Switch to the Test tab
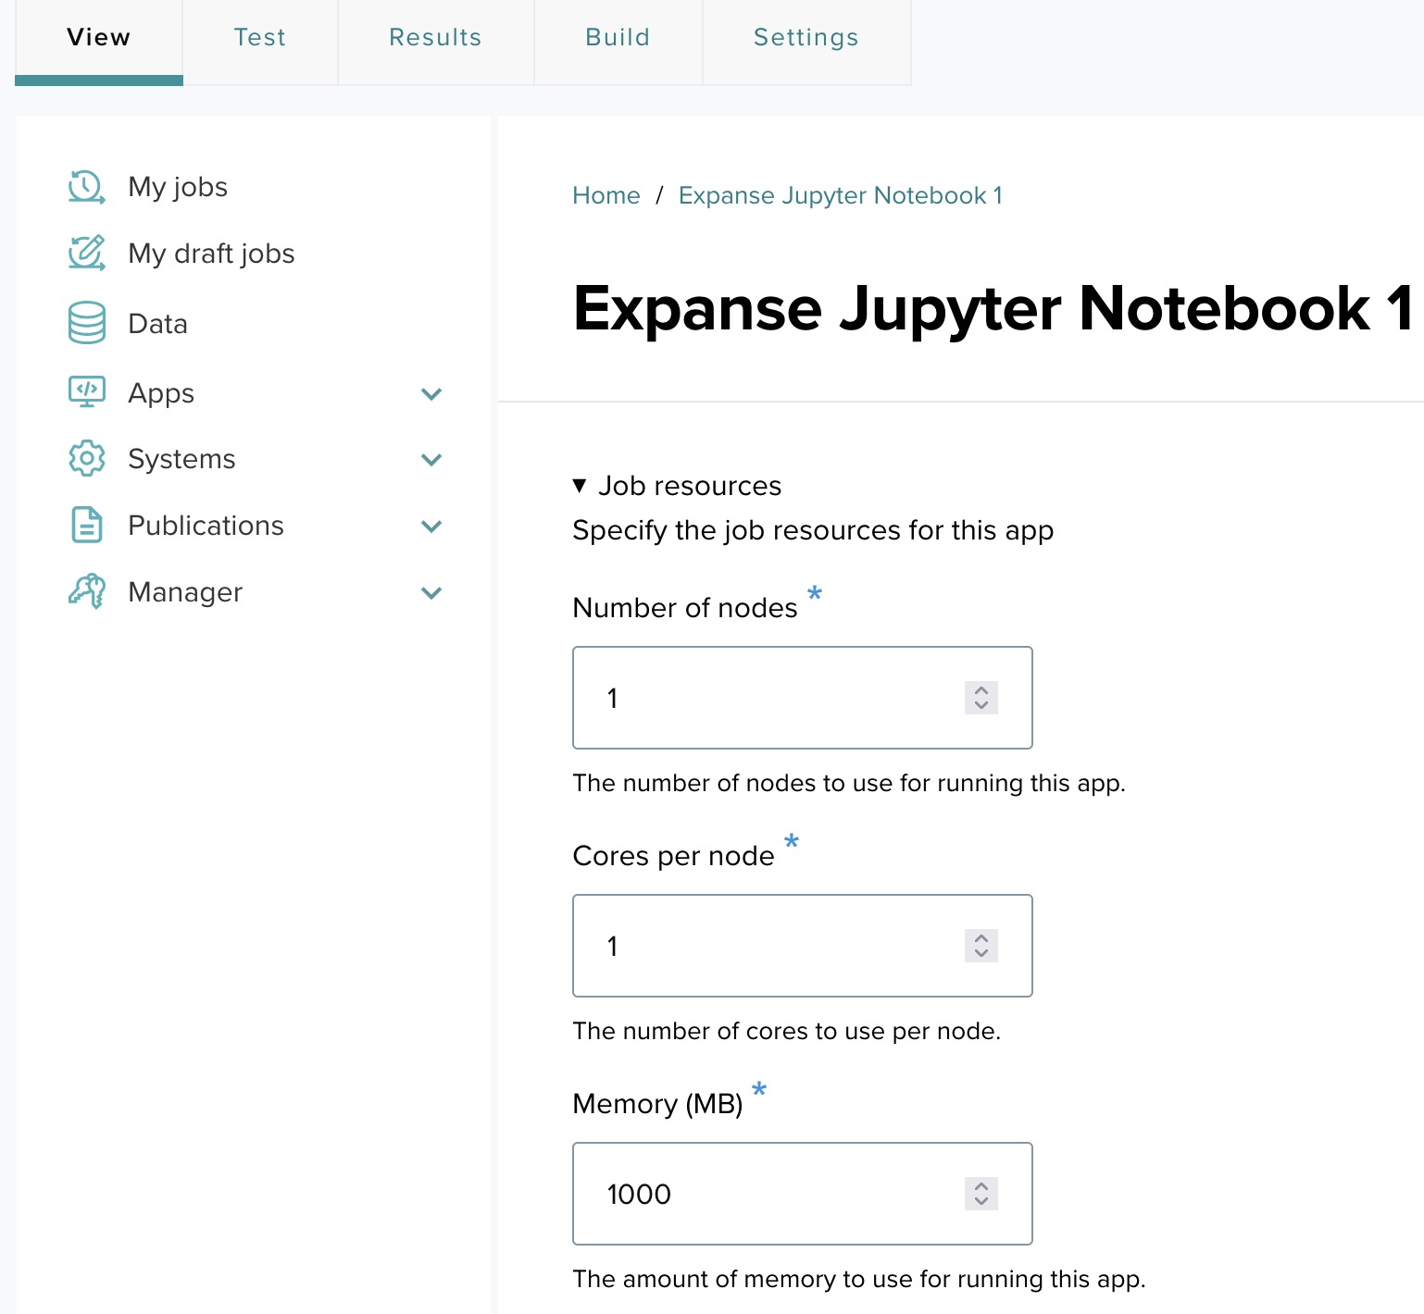 259,38
